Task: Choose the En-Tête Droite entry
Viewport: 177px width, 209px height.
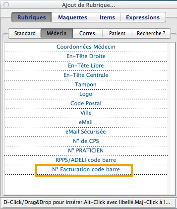Action: tap(86, 56)
